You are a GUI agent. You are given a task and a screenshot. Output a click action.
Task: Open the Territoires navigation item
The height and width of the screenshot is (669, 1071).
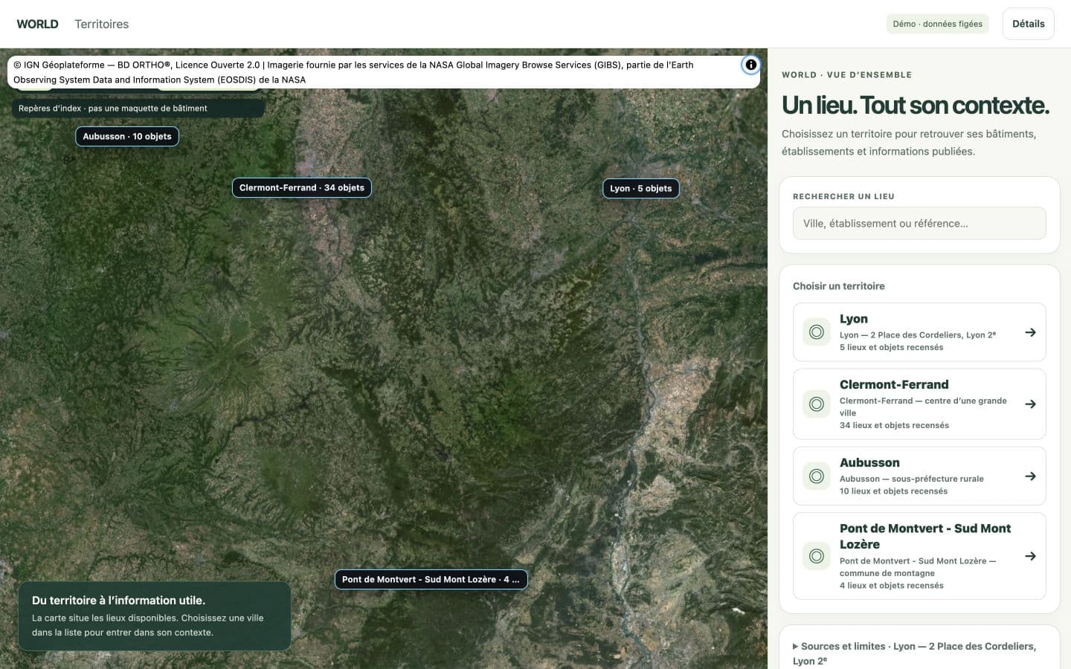click(102, 24)
